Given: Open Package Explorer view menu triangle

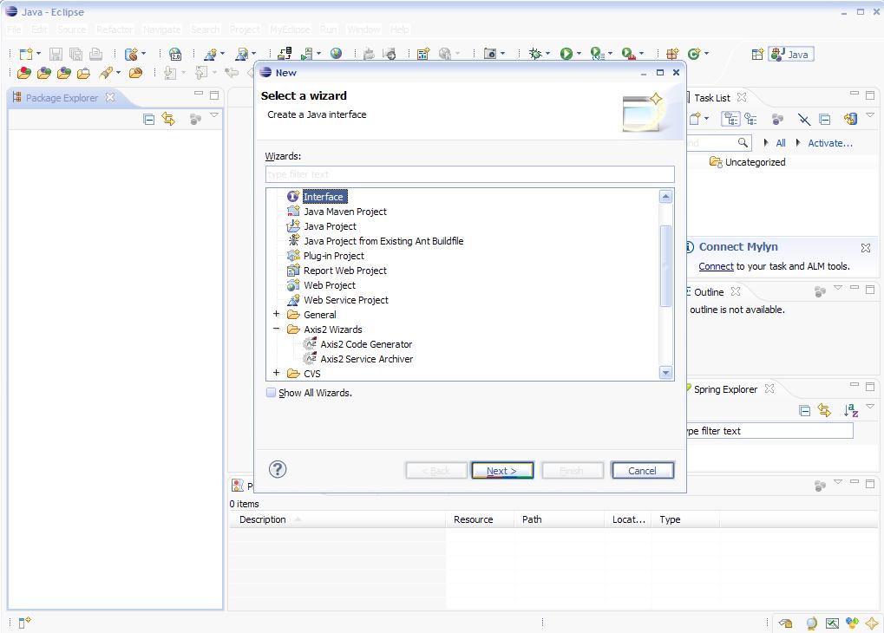Looking at the screenshot, I should pos(214,115).
